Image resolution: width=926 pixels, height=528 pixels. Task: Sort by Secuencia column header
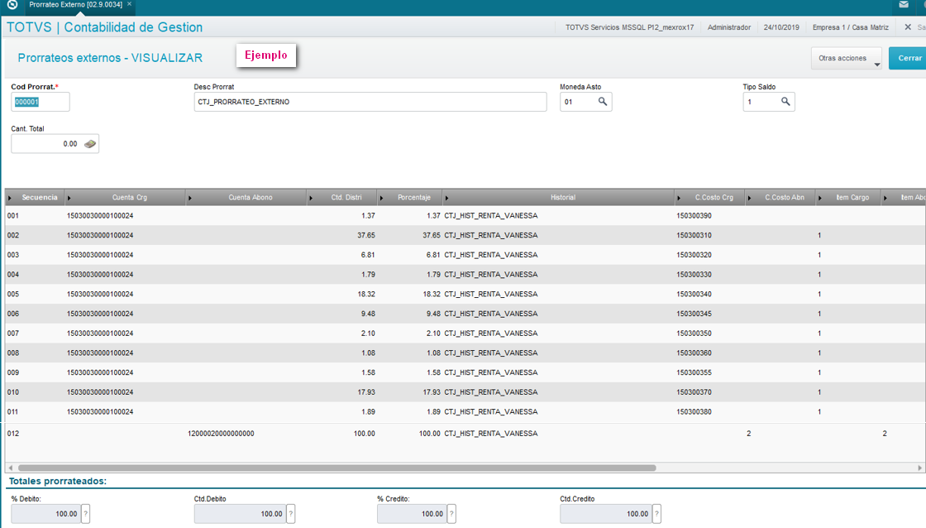pyautogui.click(x=35, y=198)
